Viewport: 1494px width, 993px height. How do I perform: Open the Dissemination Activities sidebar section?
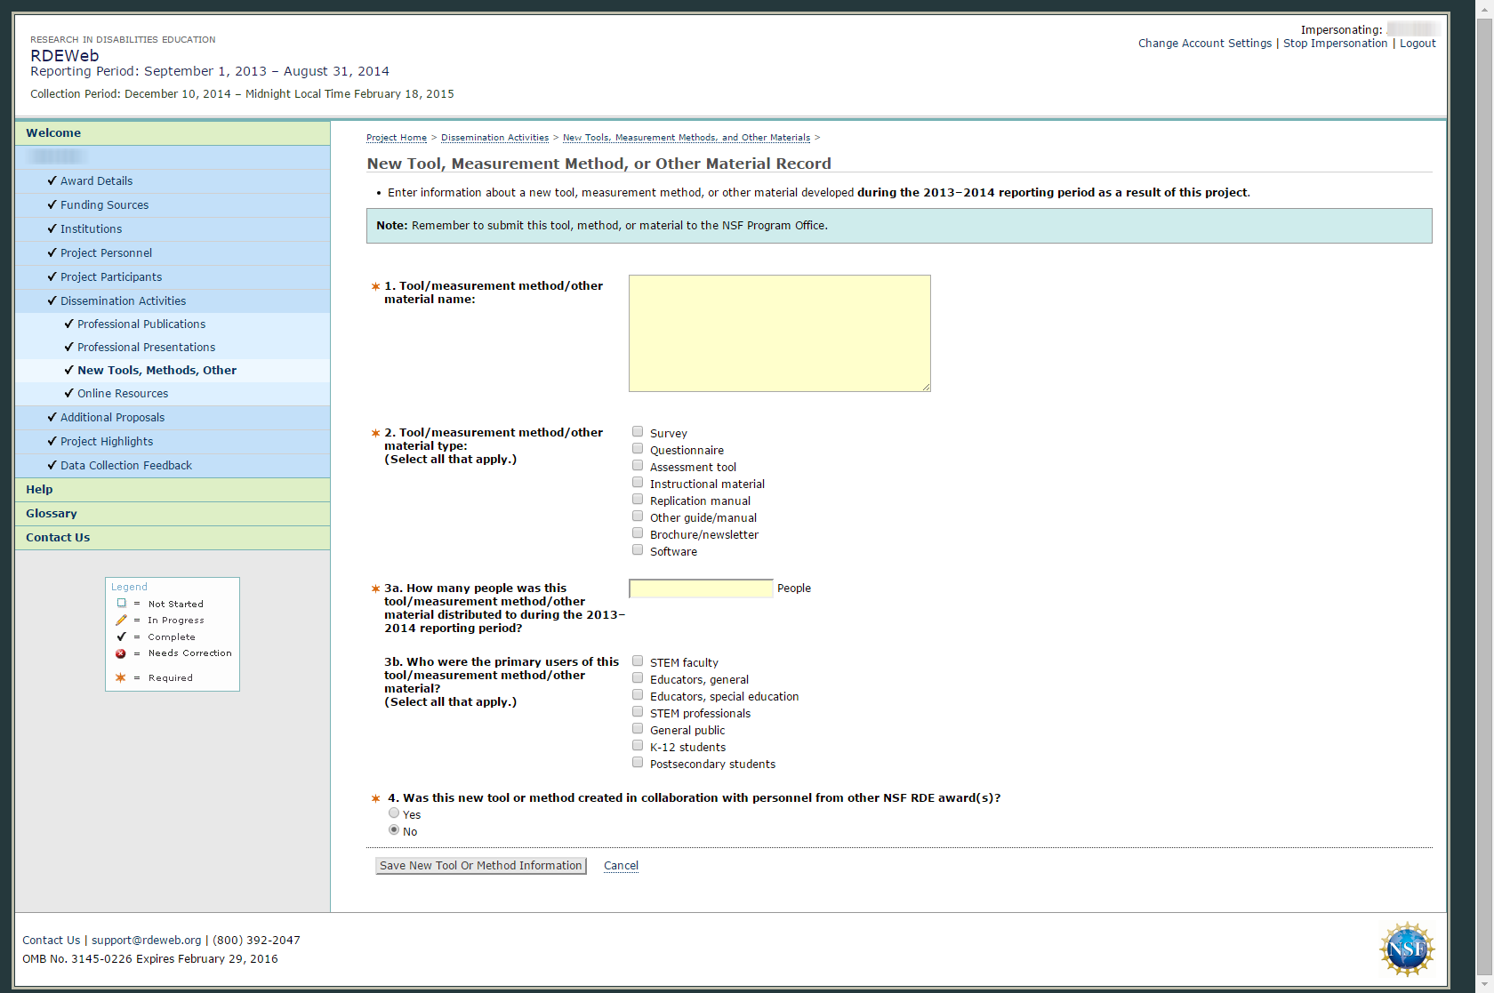pyautogui.click(x=123, y=301)
